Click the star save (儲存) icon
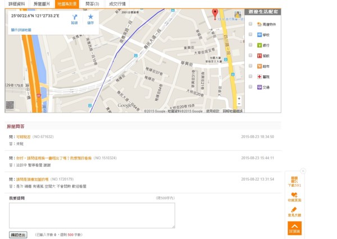Viewport: 337px width, 239px height. point(90,17)
